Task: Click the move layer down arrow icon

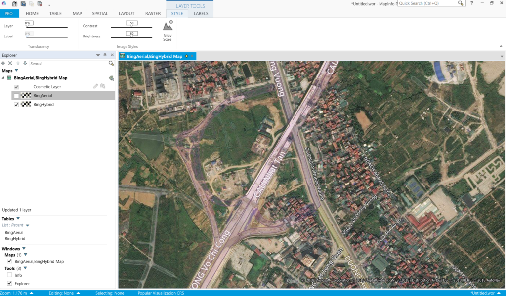Action: pyautogui.click(x=25, y=64)
